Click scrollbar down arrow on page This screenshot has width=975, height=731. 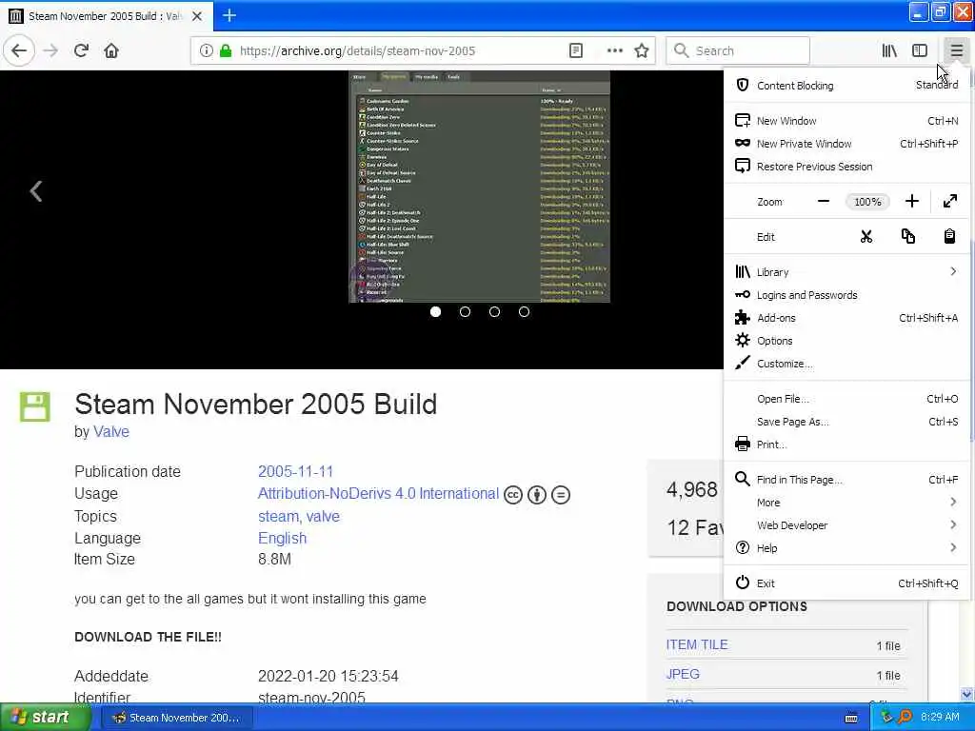[x=967, y=694]
